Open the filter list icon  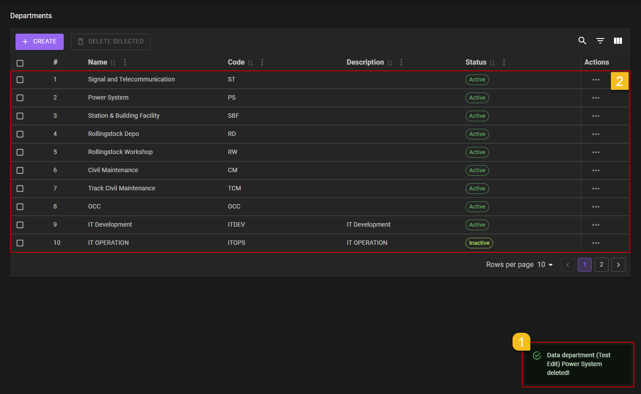[x=600, y=41]
